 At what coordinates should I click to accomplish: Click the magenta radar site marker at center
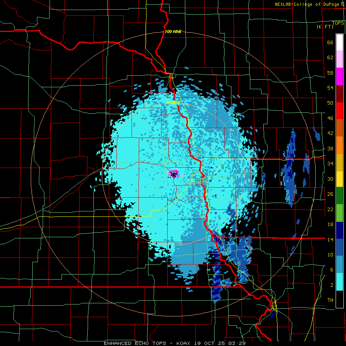click(174, 173)
